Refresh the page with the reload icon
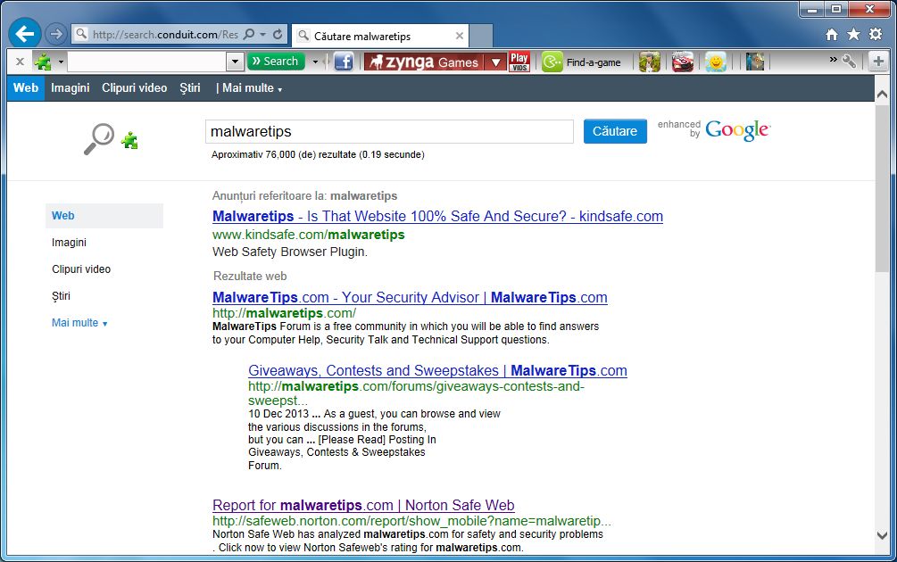This screenshot has height=562, width=897. pyautogui.click(x=278, y=34)
